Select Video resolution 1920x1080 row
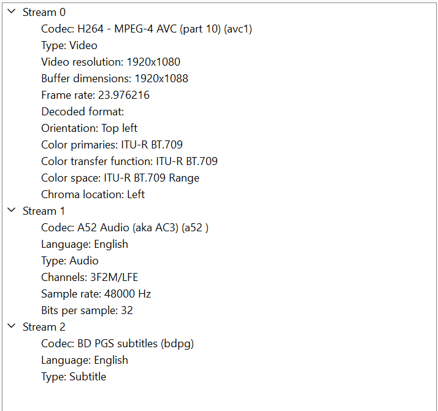The height and width of the screenshot is (411, 438). tap(111, 62)
